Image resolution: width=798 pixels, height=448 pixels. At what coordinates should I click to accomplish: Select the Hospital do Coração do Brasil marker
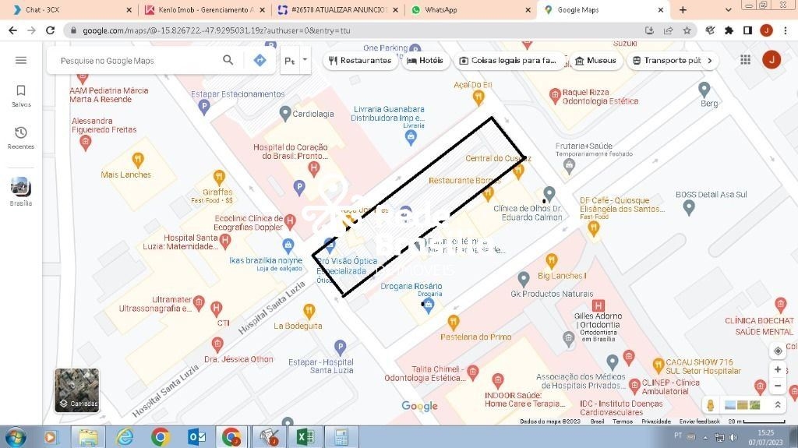314,168
